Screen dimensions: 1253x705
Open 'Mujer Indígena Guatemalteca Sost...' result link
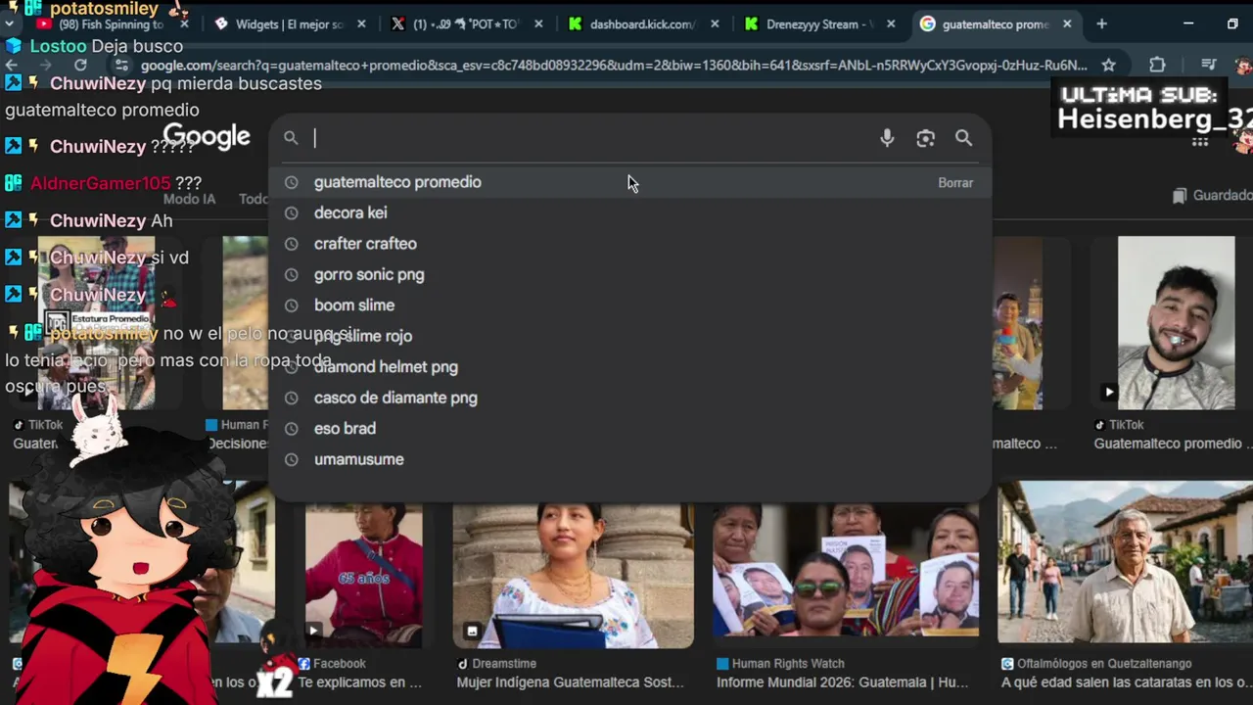(x=571, y=682)
